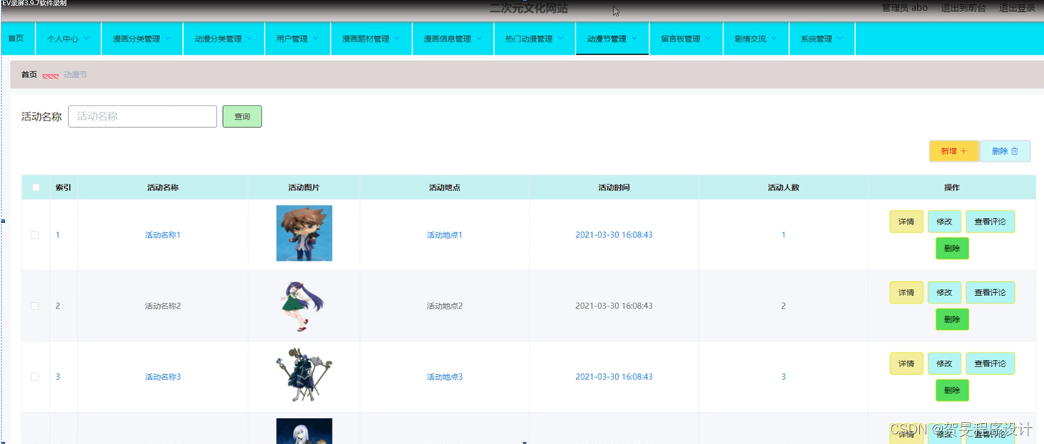Click 修改 button for 活动名称2
1044x444 pixels.
944,292
